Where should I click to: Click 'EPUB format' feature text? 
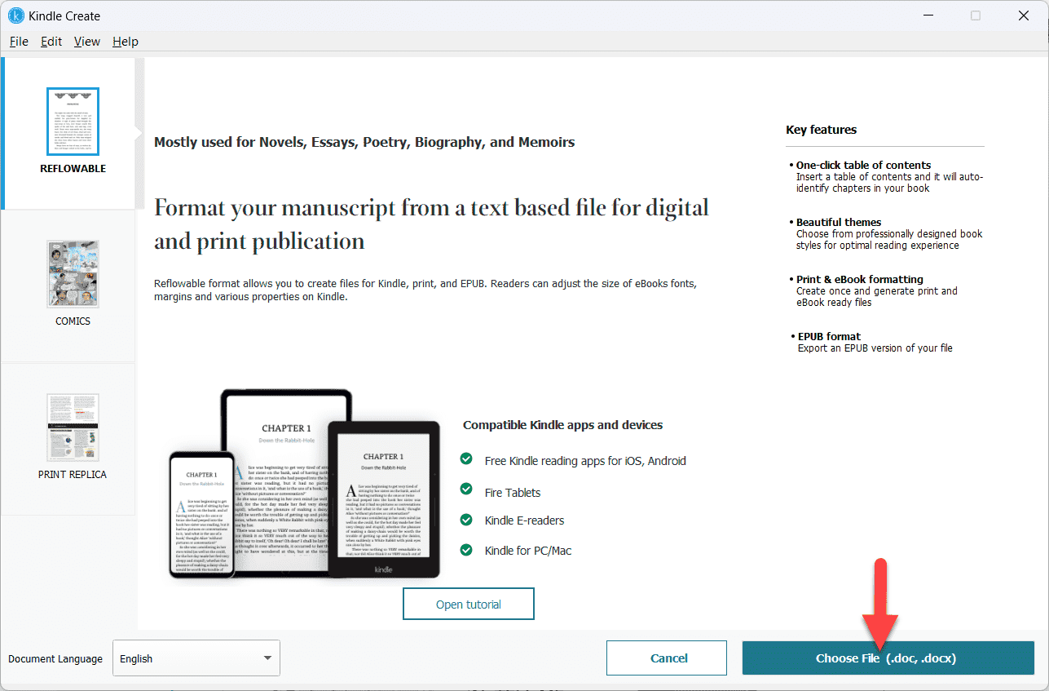pyautogui.click(x=829, y=336)
